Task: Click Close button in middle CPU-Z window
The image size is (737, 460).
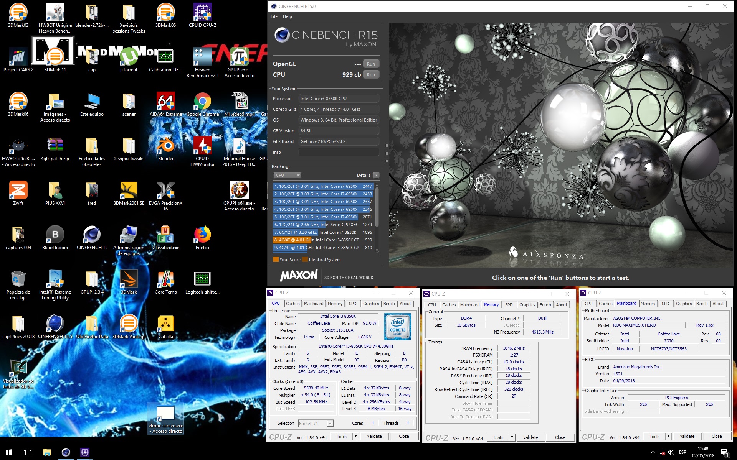Action: pos(560,437)
